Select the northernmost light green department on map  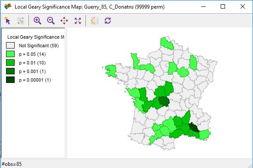166,43
